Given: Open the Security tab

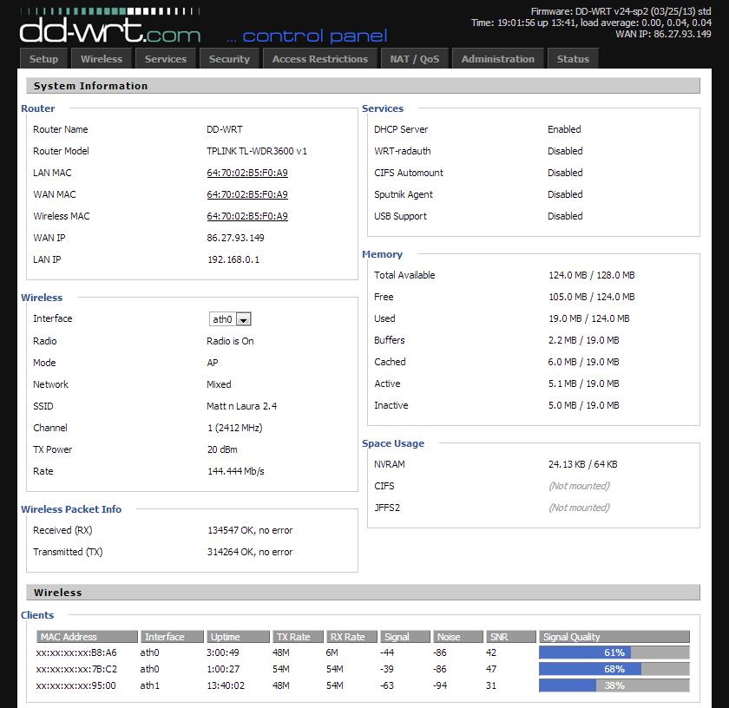Looking at the screenshot, I should (228, 58).
